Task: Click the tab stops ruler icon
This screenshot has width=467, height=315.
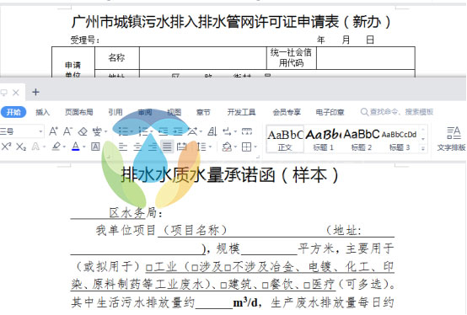Action: 247,131
